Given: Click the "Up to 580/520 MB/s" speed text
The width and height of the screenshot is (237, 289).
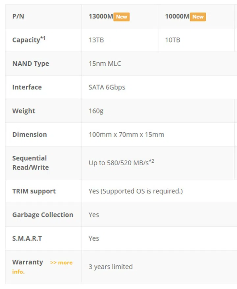Looking at the screenshot, I should coord(118,163).
